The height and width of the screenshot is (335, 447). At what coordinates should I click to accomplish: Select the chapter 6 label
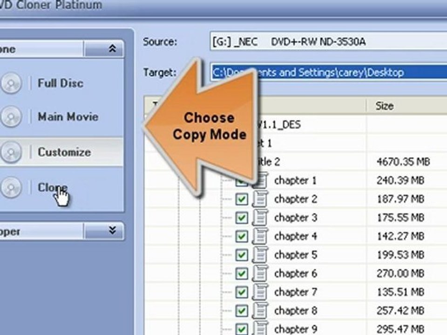pyautogui.click(x=295, y=274)
